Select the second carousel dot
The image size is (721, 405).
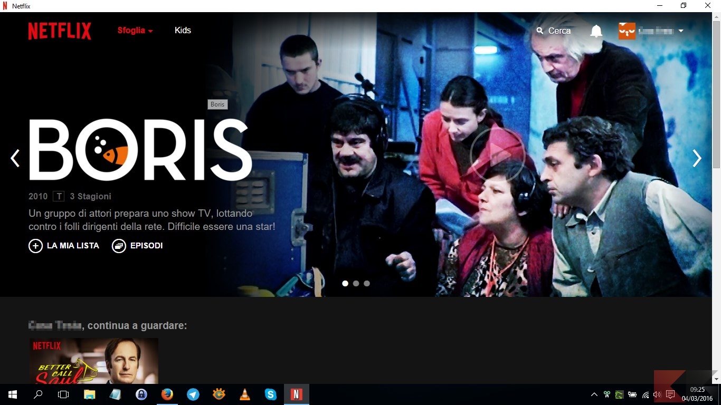(356, 283)
